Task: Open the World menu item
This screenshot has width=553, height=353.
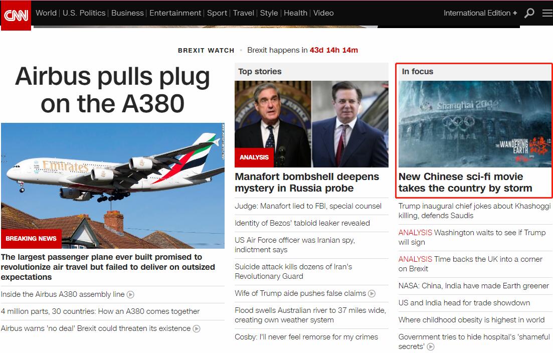Action: 46,13
